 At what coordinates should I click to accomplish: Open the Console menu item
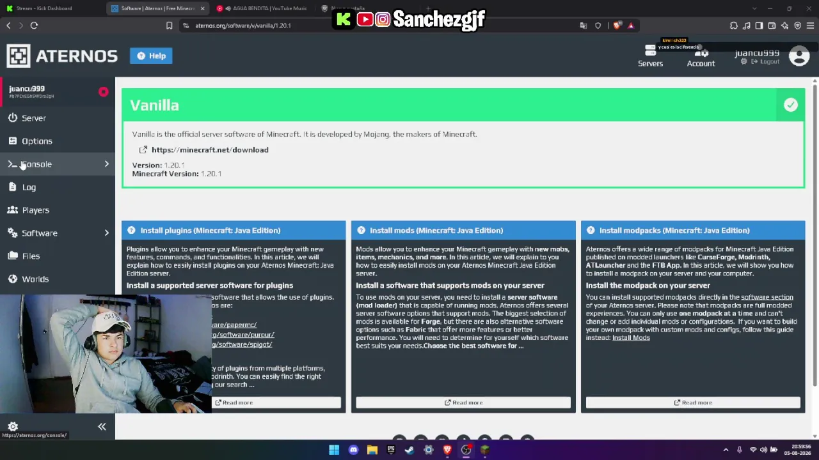[58, 164]
